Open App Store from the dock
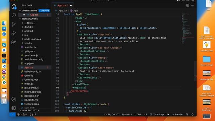The width and height of the screenshot is (215, 121). (x=4, y=29)
